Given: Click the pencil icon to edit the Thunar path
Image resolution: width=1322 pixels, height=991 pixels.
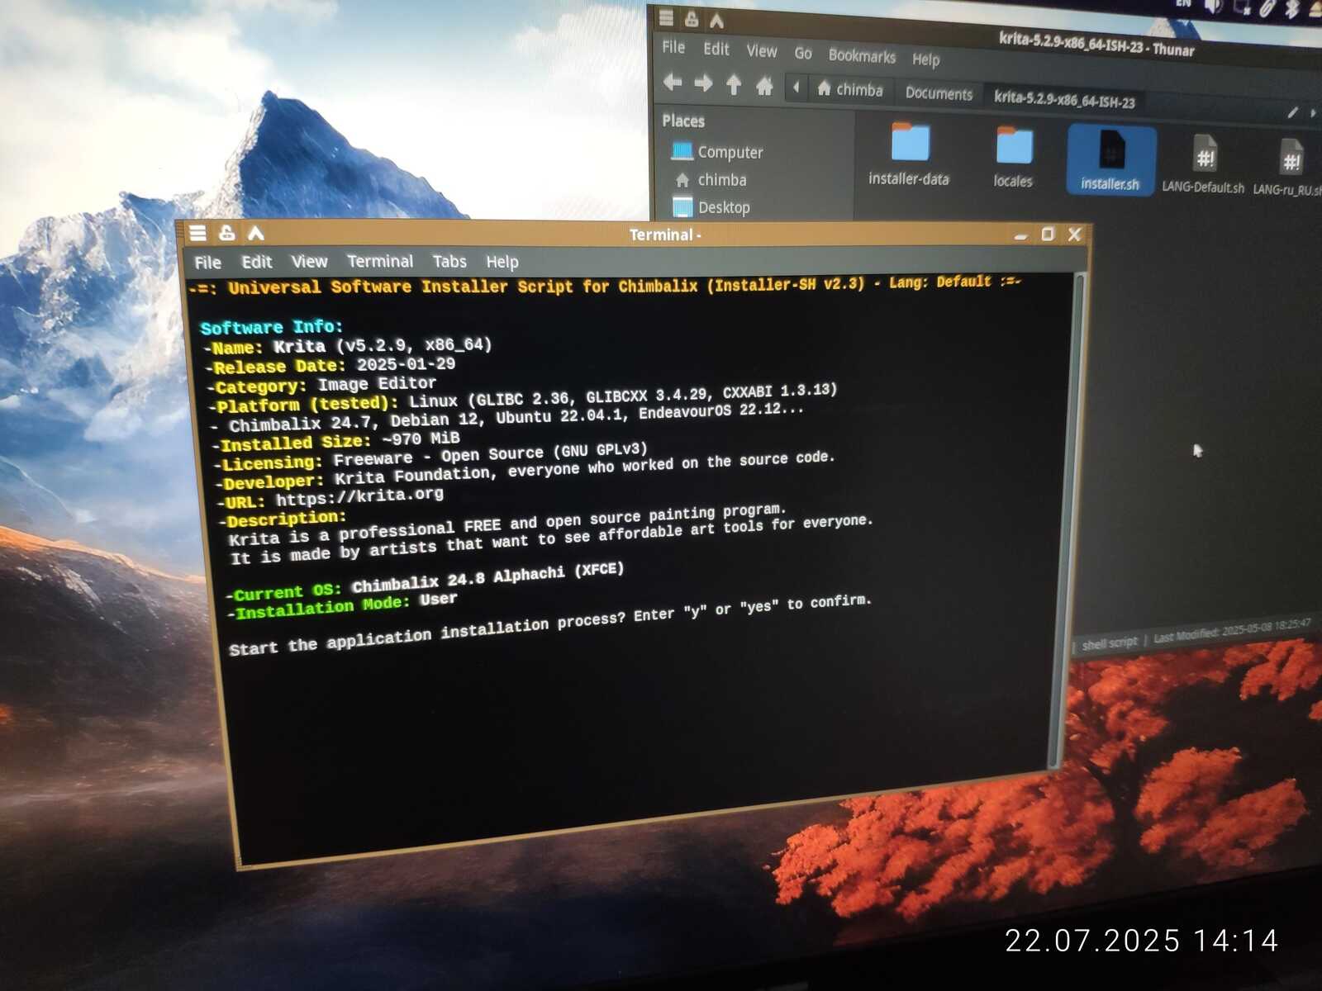Looking at the screenshot, I should point(1292,113).
